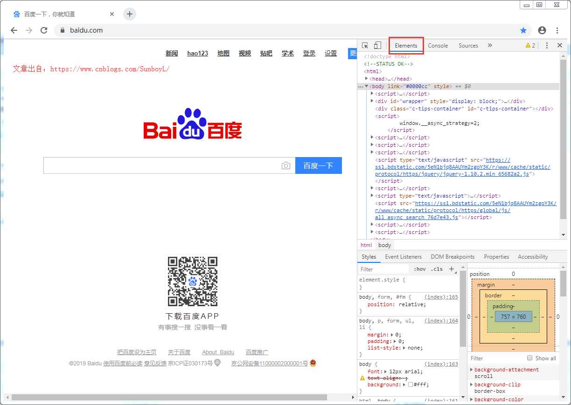Open the (index):165 source link
Screen dimensions: 571x405
pyautogui.click(x=441, y=297)
